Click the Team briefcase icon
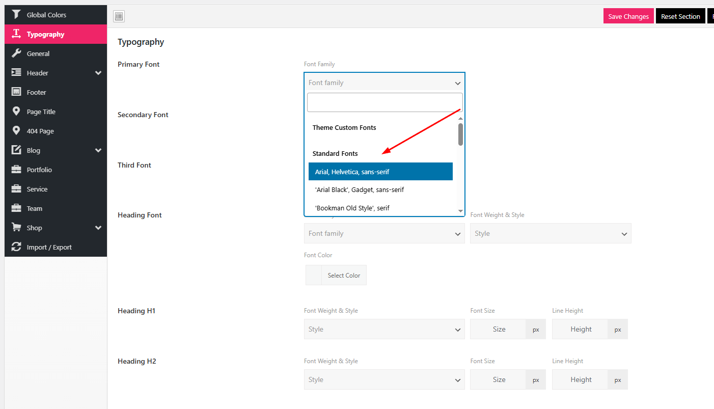Image resolution: width=714 pixels, height=409 pixels. 16,208
